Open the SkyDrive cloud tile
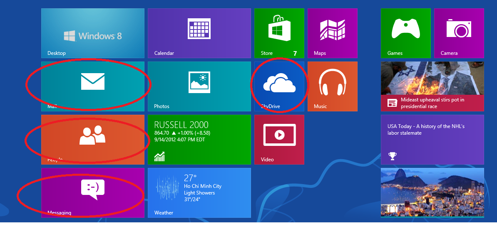 pos(279,86)
